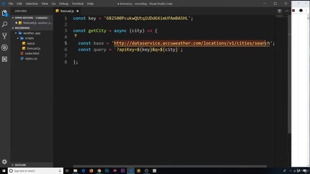Open Sublime Text from the taskbar
Screen dimensions: 310x174
pos(139,171)
